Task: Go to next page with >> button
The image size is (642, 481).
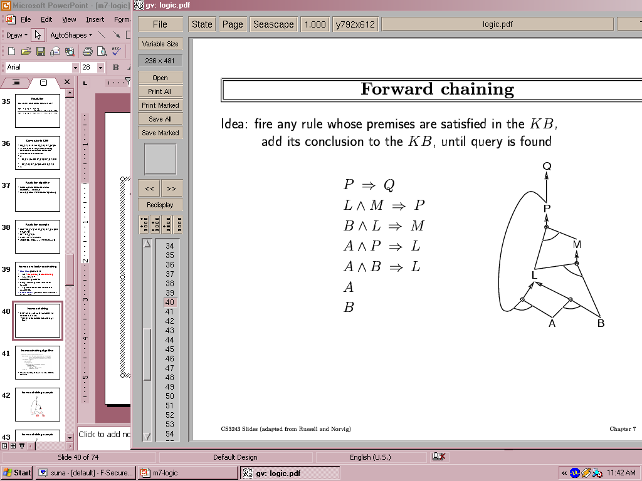Action: tap(171, 188)
